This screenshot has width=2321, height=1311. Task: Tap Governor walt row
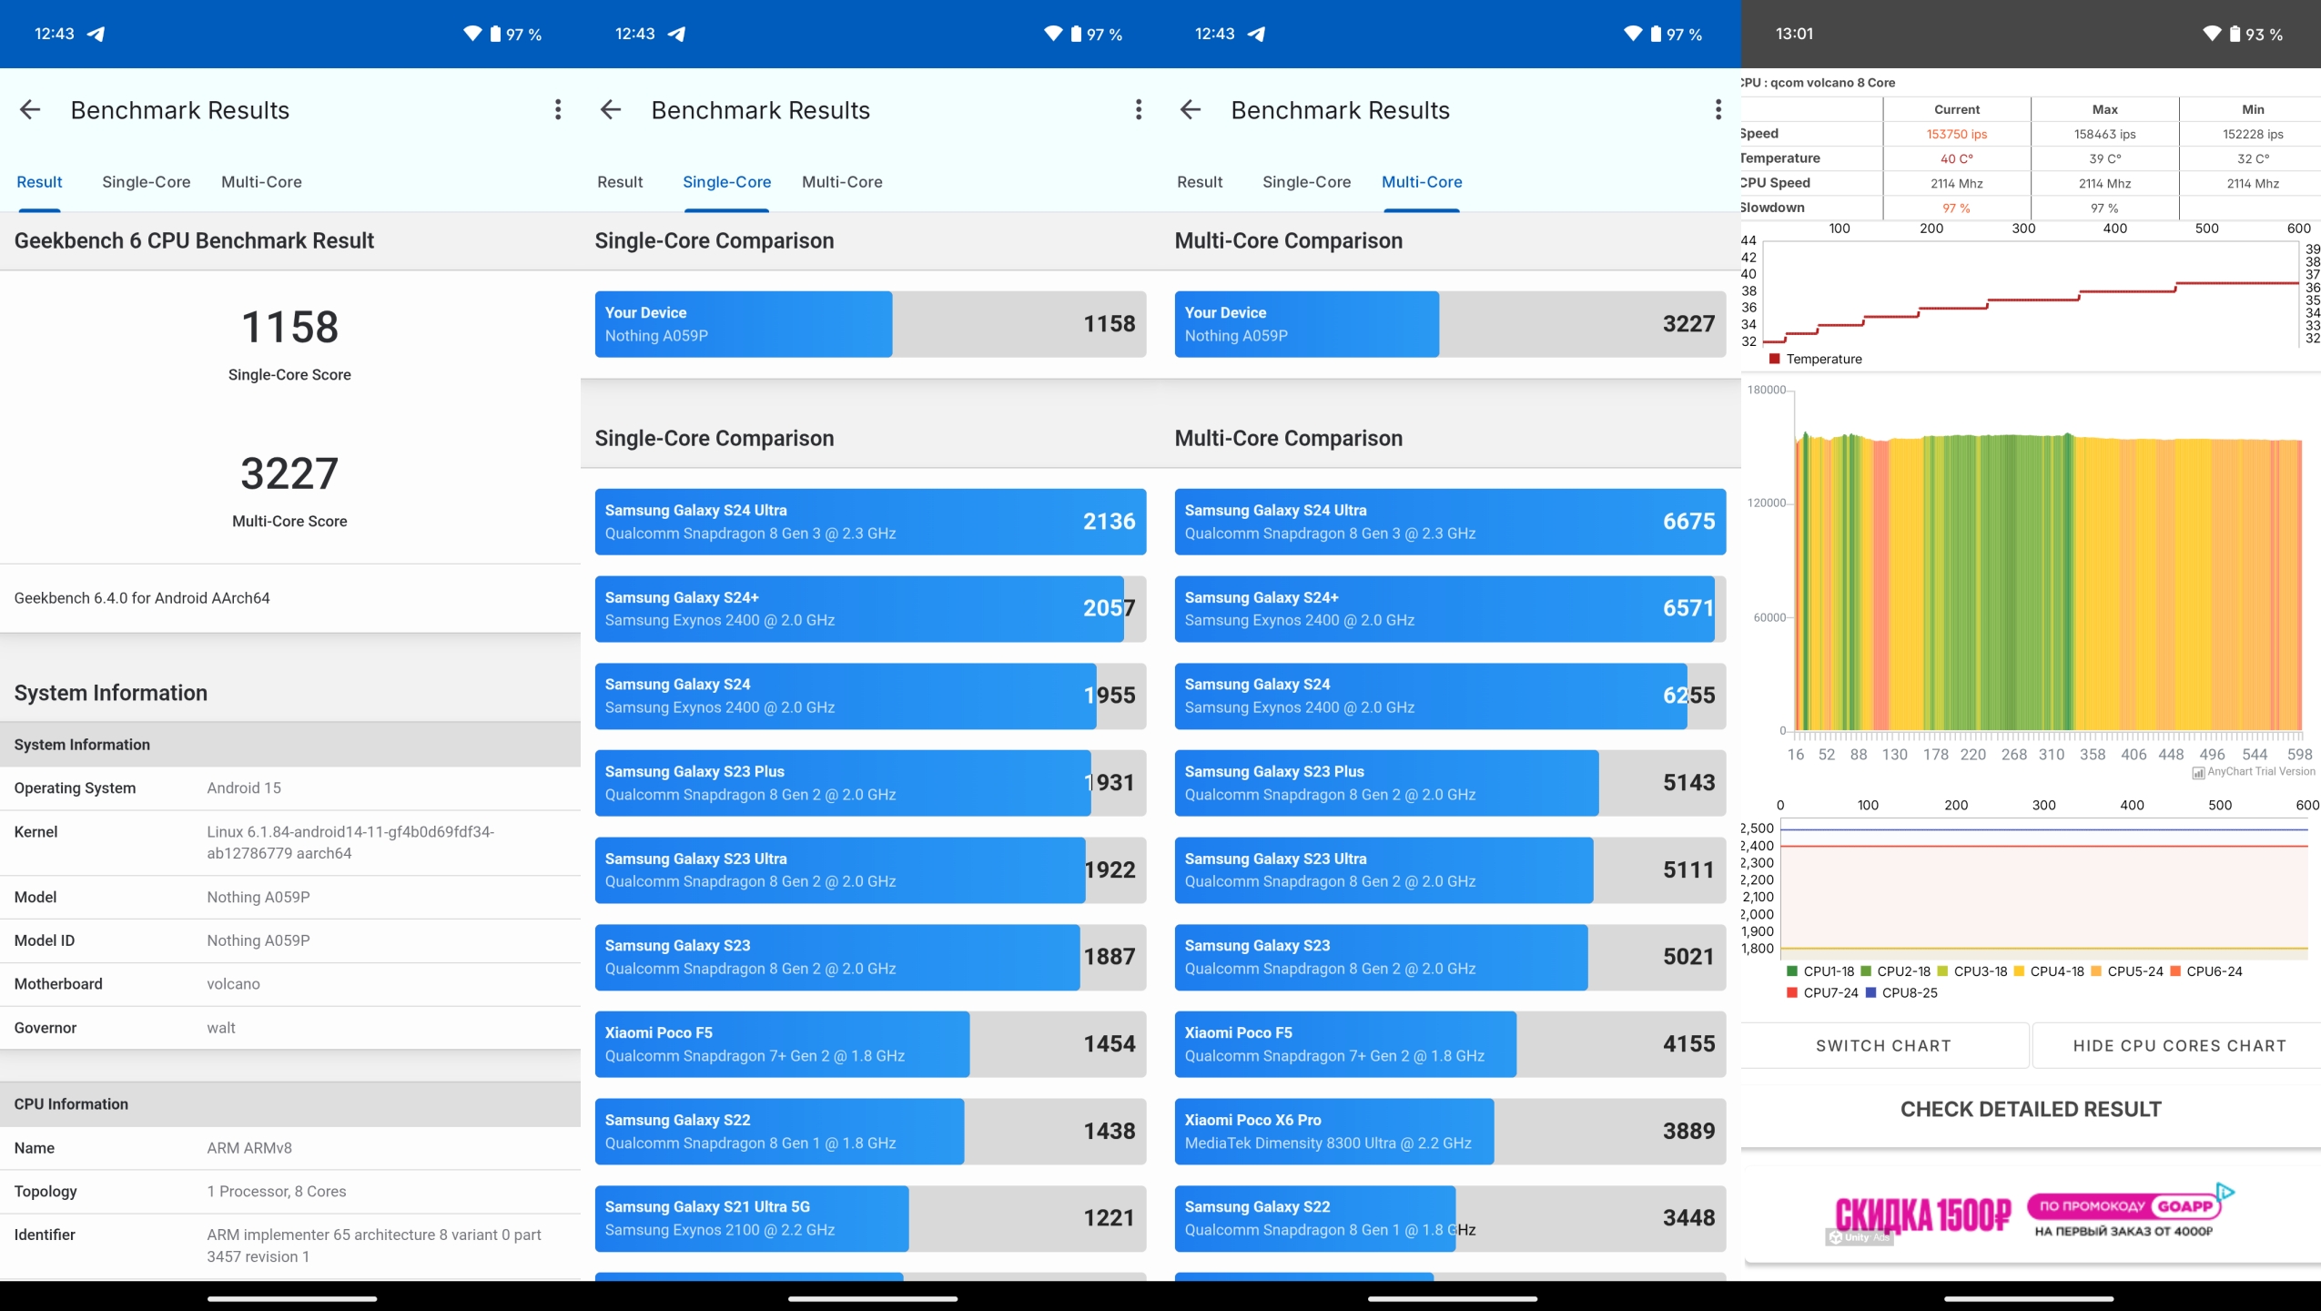coord(290,1028)
